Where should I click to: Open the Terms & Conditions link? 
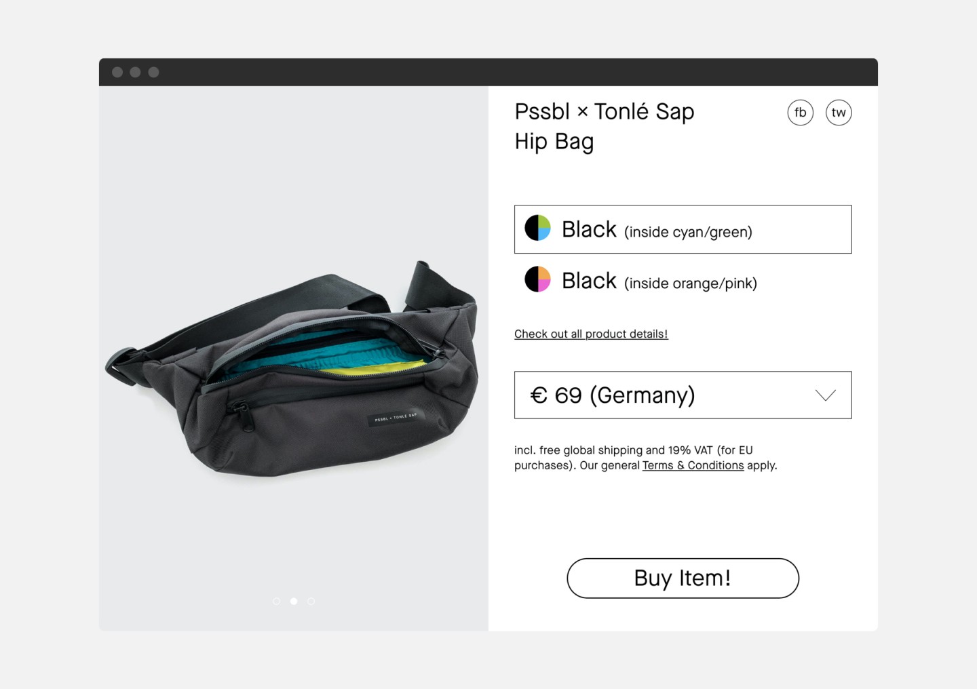pyautogui.click(x=693, y=465)
